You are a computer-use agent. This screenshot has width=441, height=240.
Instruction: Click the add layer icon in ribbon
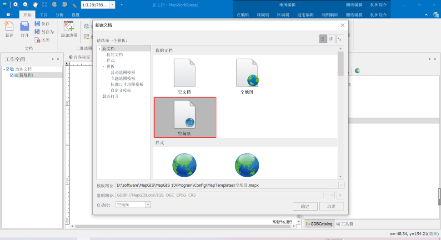tap(87, 26)
